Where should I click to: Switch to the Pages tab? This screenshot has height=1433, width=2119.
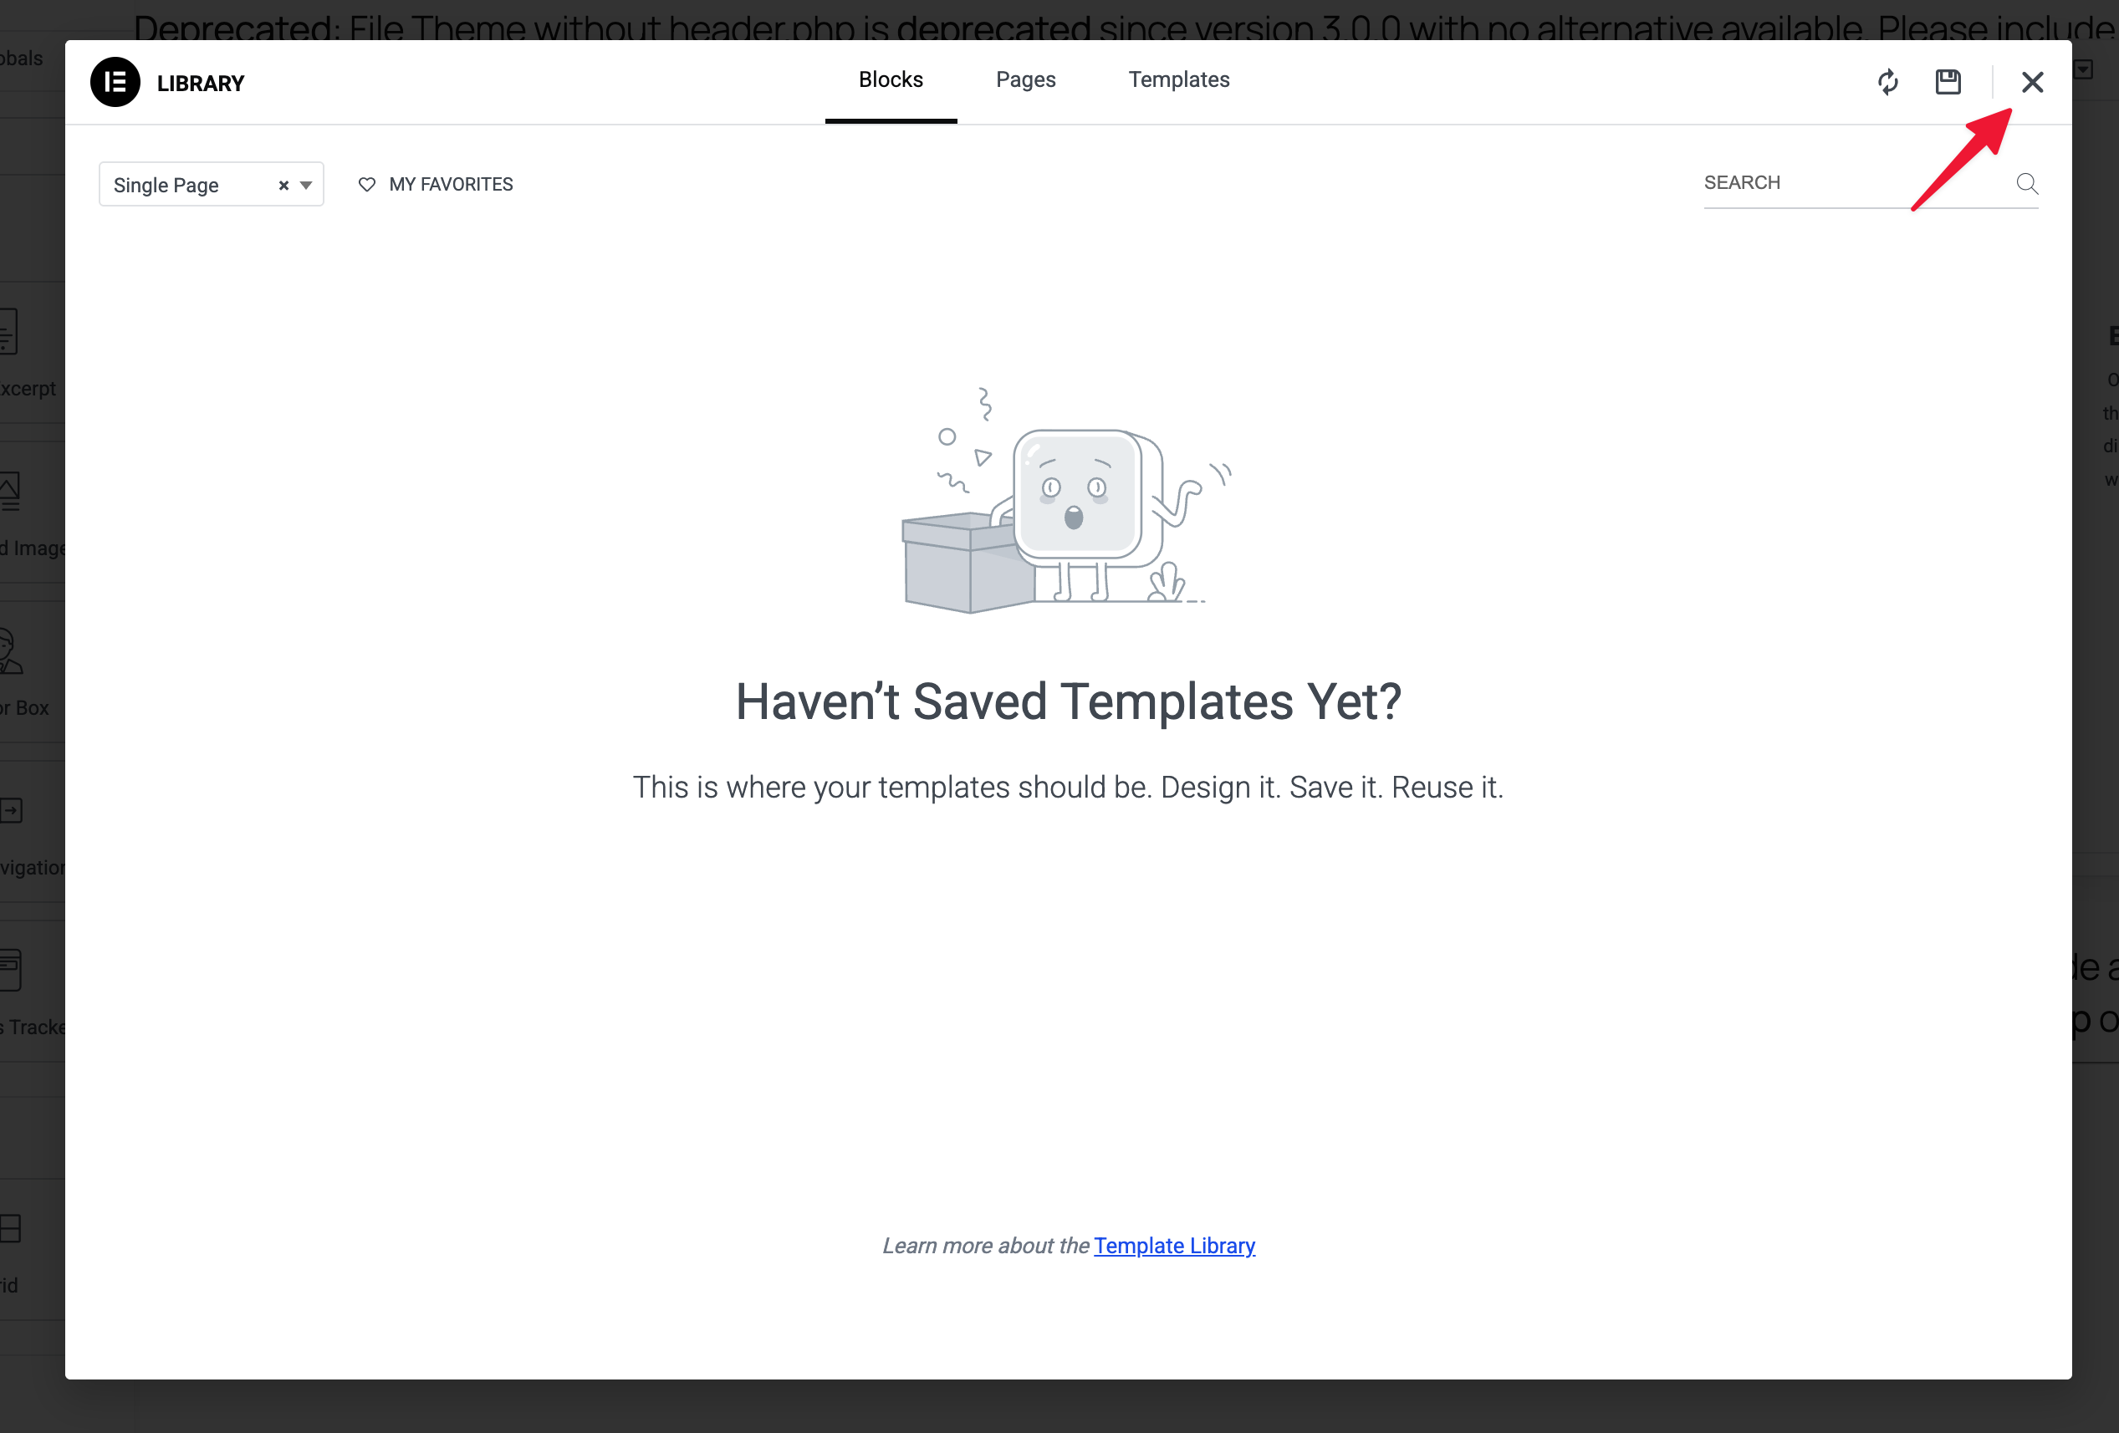click(x=1025, y=80)
